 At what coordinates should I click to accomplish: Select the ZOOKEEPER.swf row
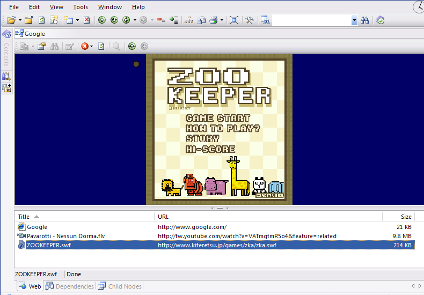click(215, 245)
